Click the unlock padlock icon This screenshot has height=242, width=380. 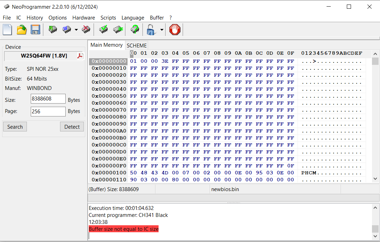click(x=151, y=30)
